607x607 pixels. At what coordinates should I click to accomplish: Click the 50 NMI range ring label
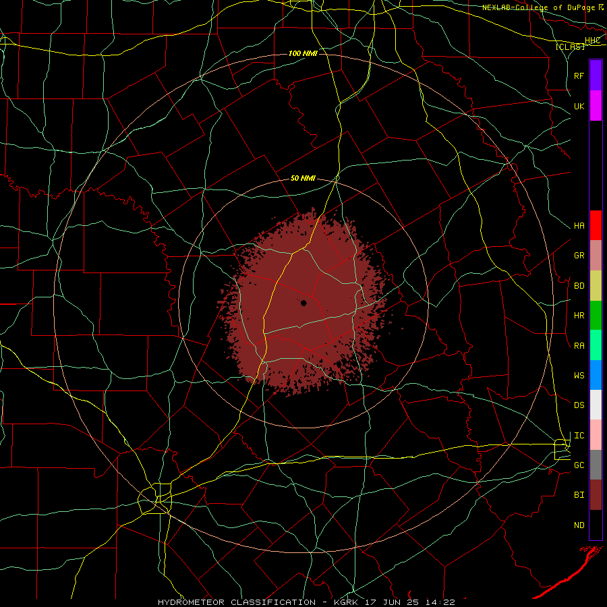(303, 178)
